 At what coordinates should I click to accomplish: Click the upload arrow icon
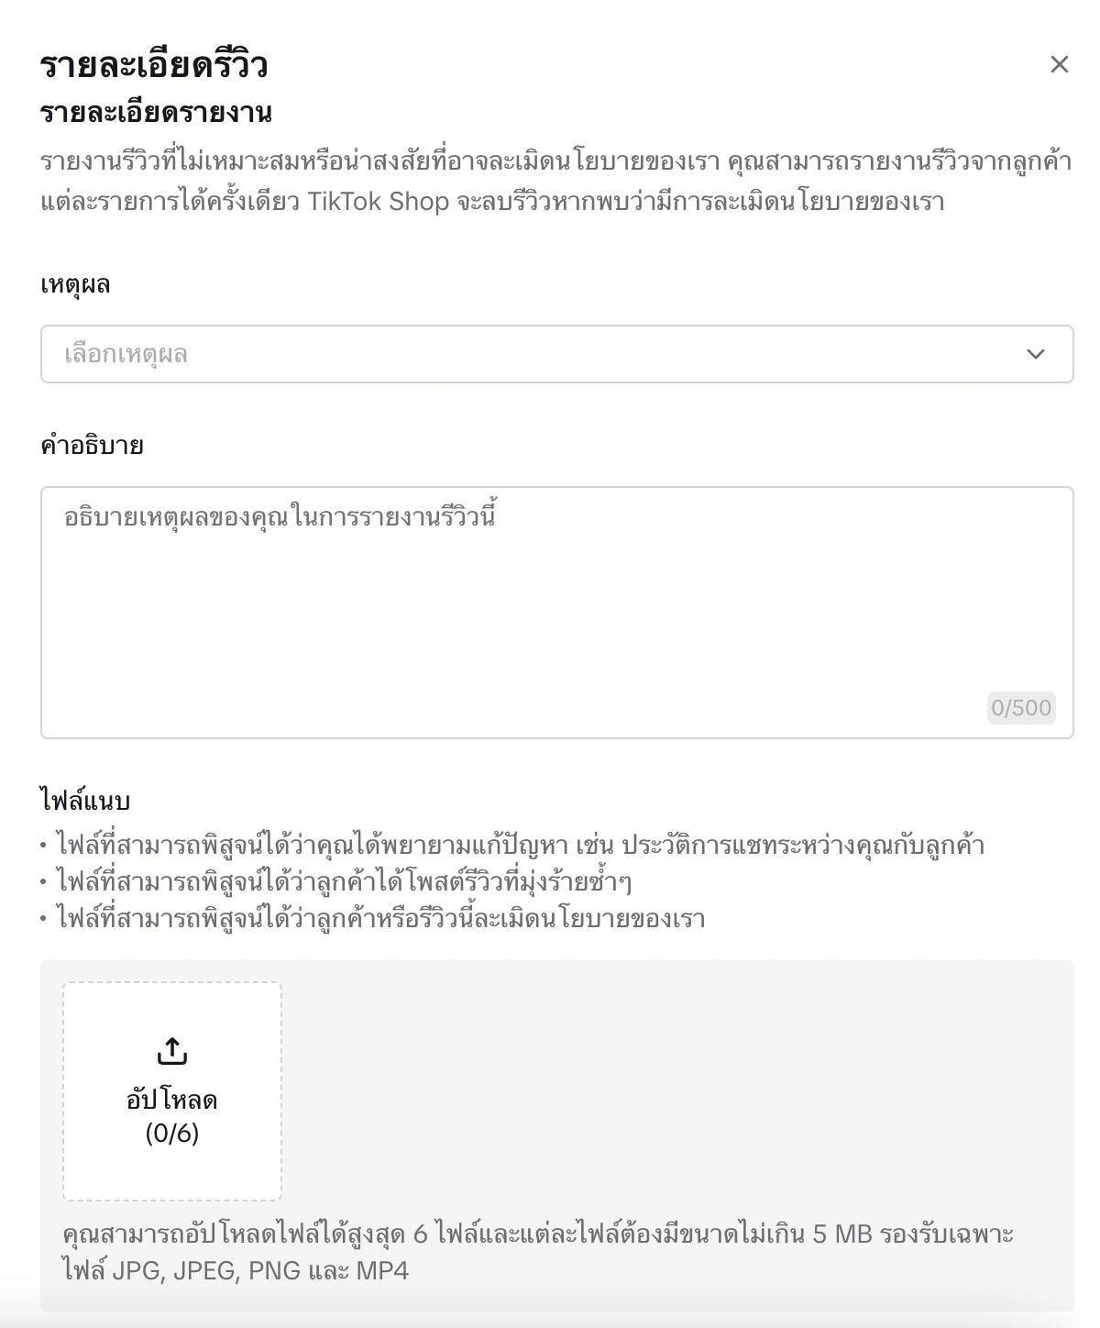172,1051
